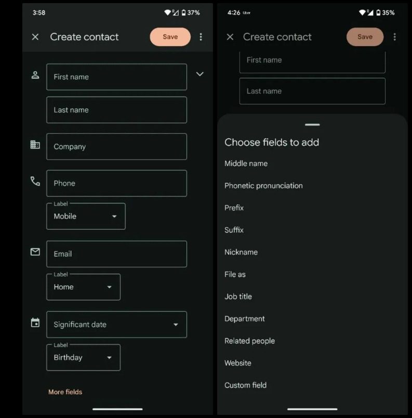412x418 pixels.
Task: Open the Birthday label dropdown
Action: coord(83,357)
